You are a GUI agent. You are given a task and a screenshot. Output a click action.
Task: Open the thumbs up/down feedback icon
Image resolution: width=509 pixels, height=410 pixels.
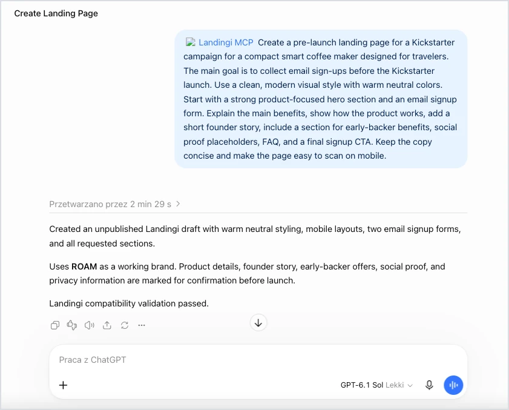(72, 325)
